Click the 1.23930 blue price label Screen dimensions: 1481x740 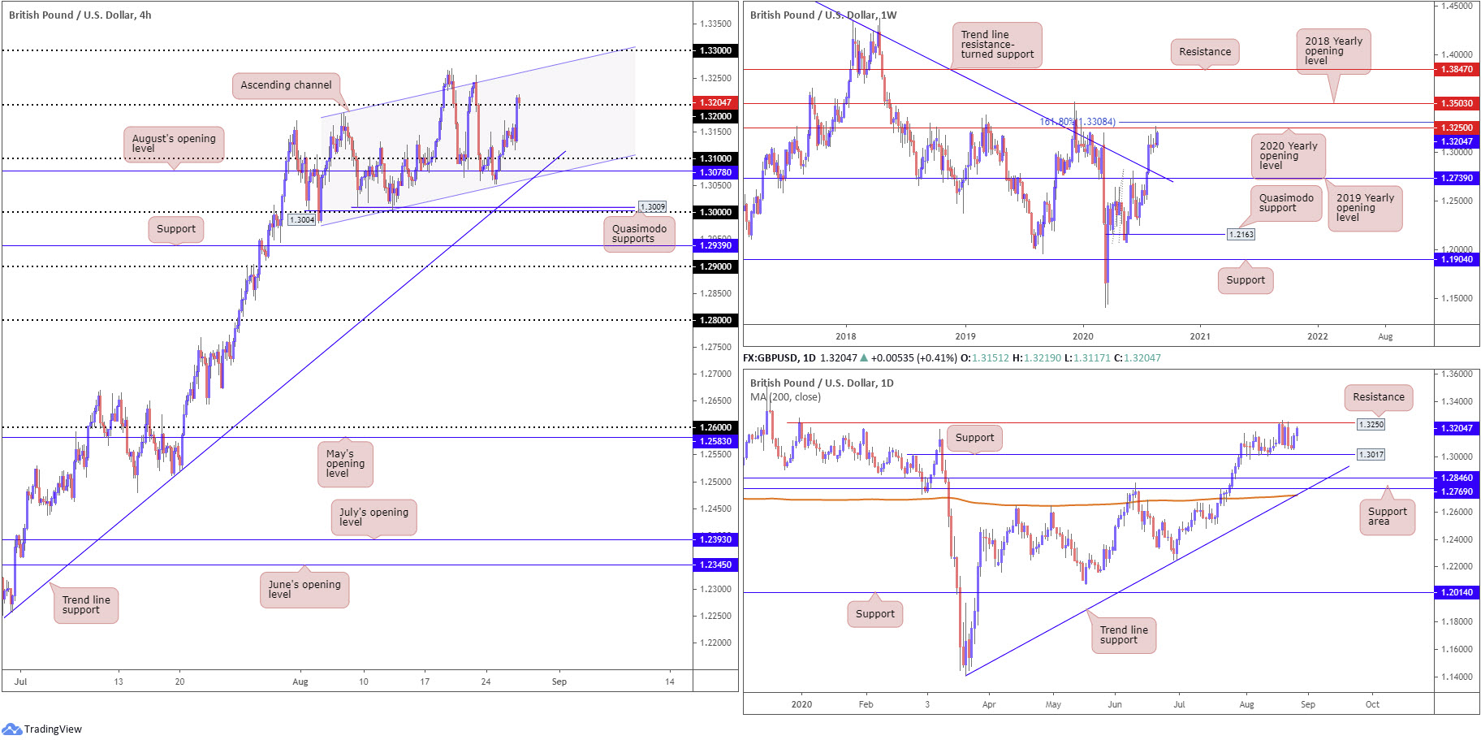click(x=715, y=539)
